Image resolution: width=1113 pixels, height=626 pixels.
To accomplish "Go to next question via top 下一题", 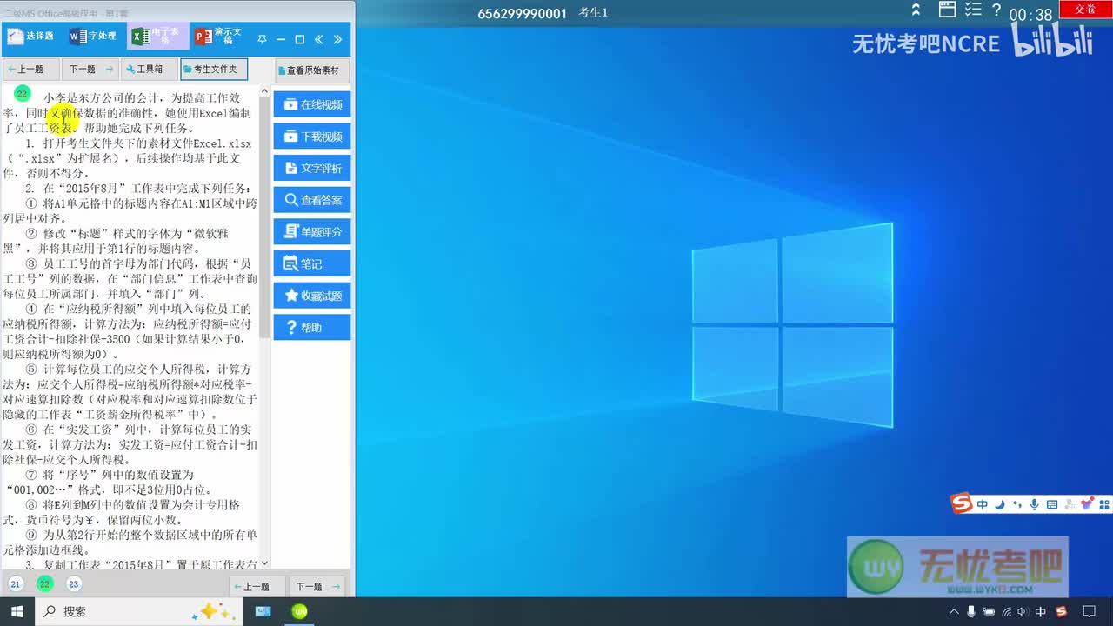I will 90,70.
